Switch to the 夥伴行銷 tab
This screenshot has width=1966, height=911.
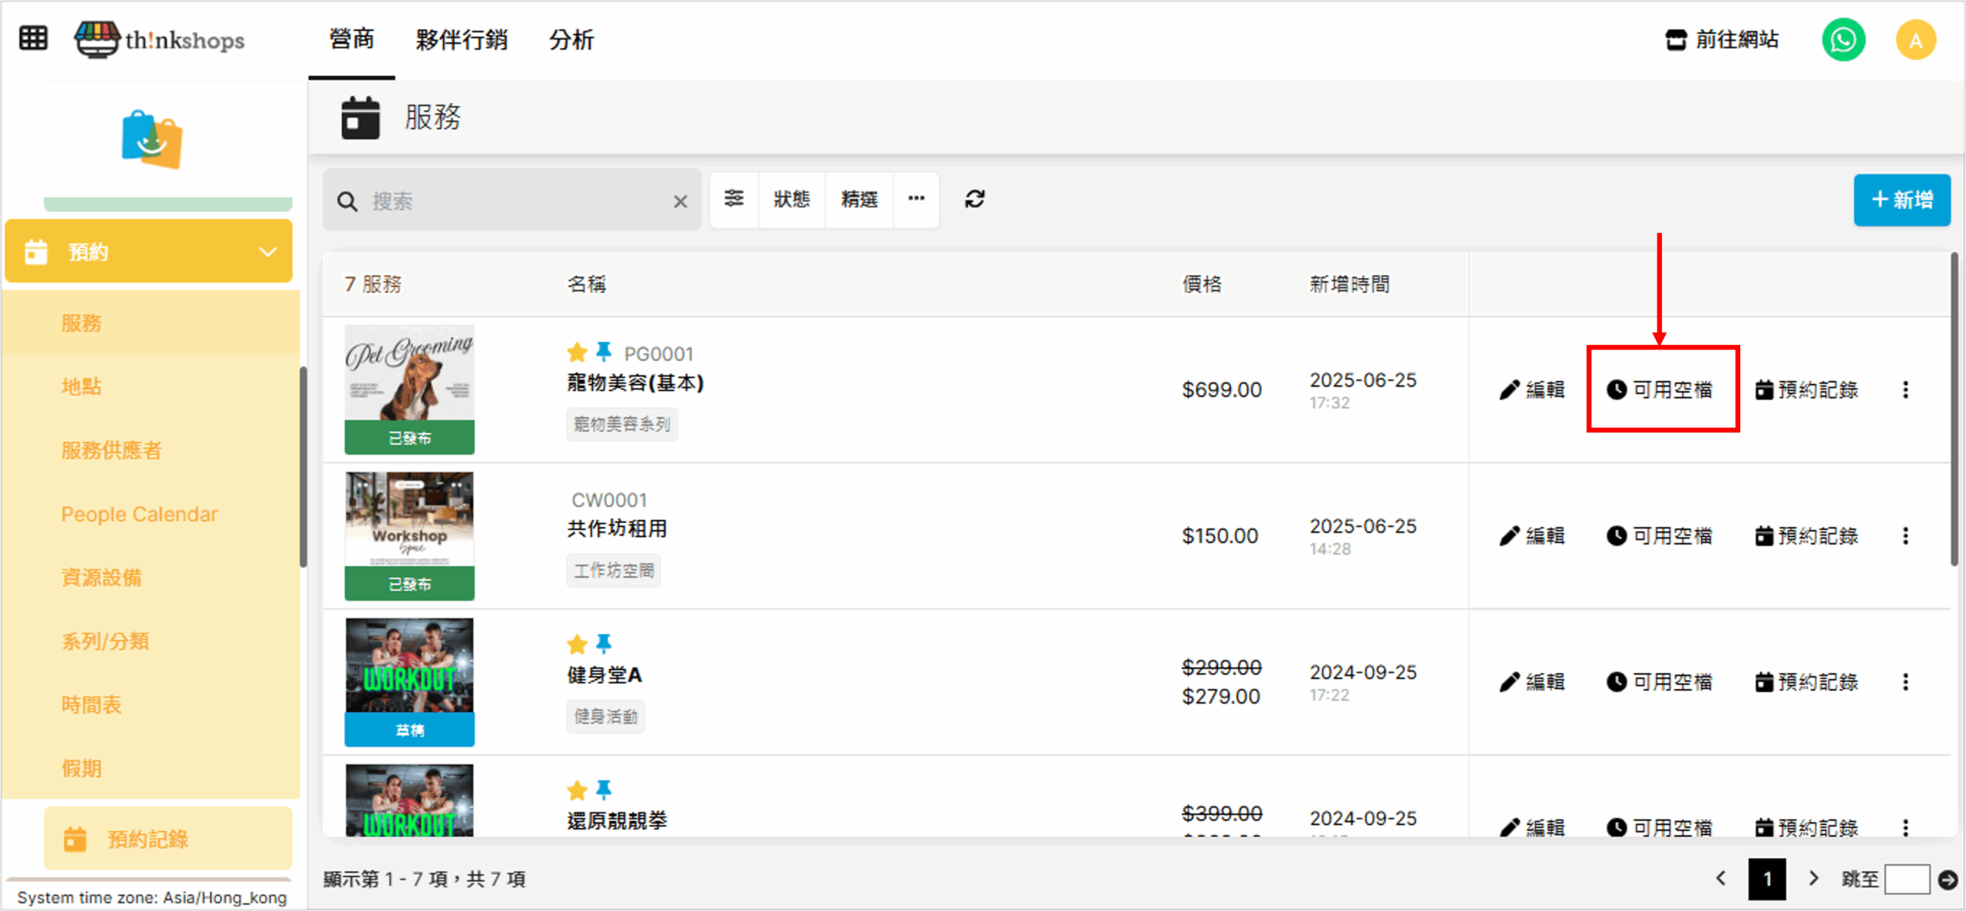pyautogui.click(x=462, y=40)
